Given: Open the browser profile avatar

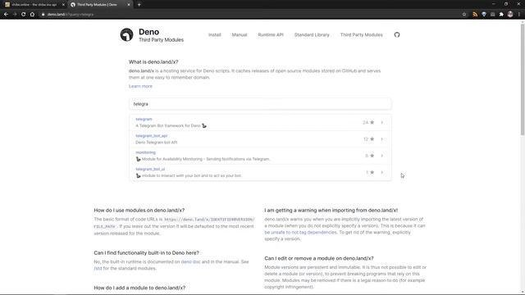Looking at the screenshot, I should coord(510,15).
